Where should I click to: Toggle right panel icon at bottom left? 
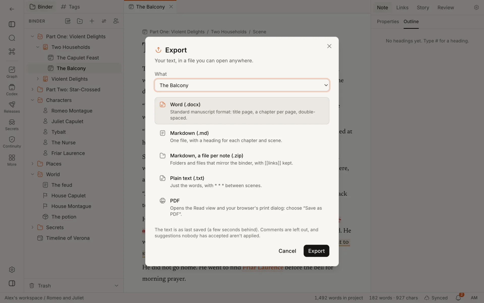tap(12, 283)
